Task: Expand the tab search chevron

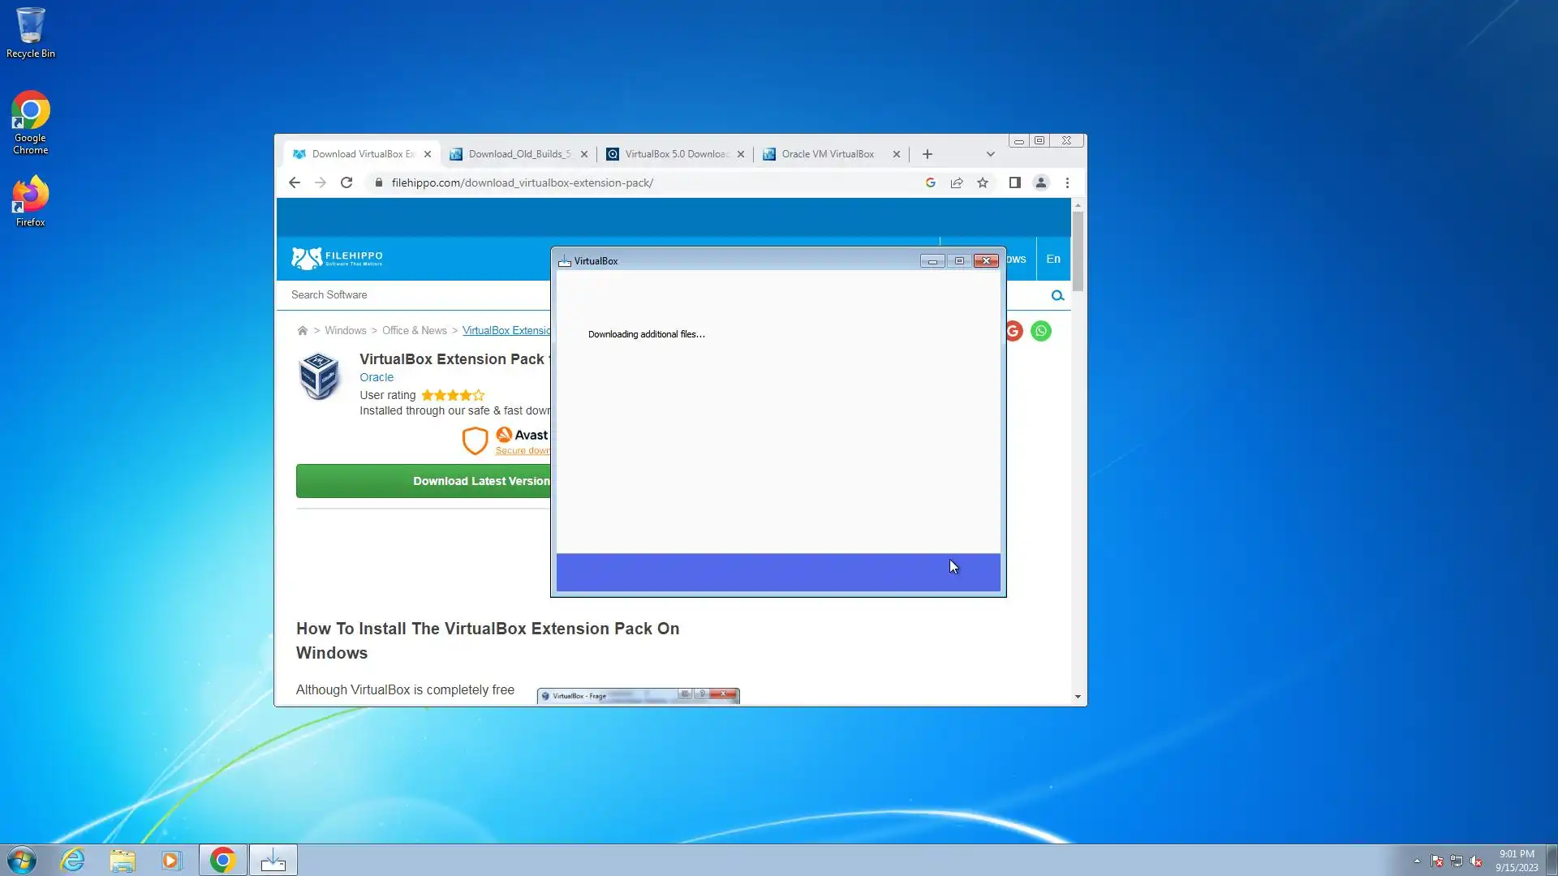Action: [x=990, y=154]
